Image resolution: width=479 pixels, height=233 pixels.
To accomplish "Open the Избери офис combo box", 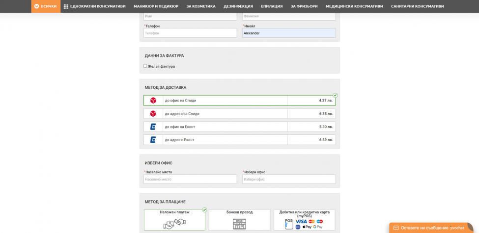I will [289, 180].
